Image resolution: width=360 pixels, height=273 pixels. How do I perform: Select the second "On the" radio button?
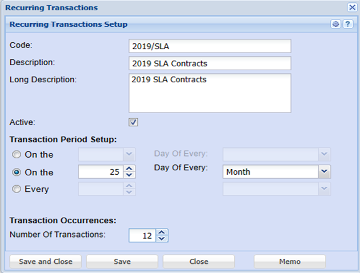16,172
